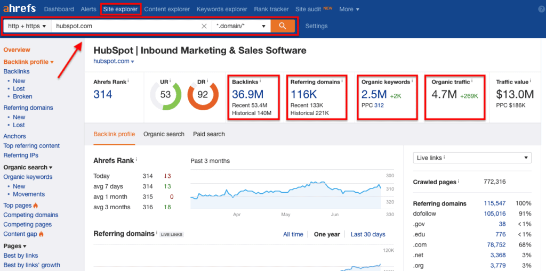The height and width of the screenshot is (271, 546).
Task: Click the PPC 312 keywords number
Action: pos(379,105)
